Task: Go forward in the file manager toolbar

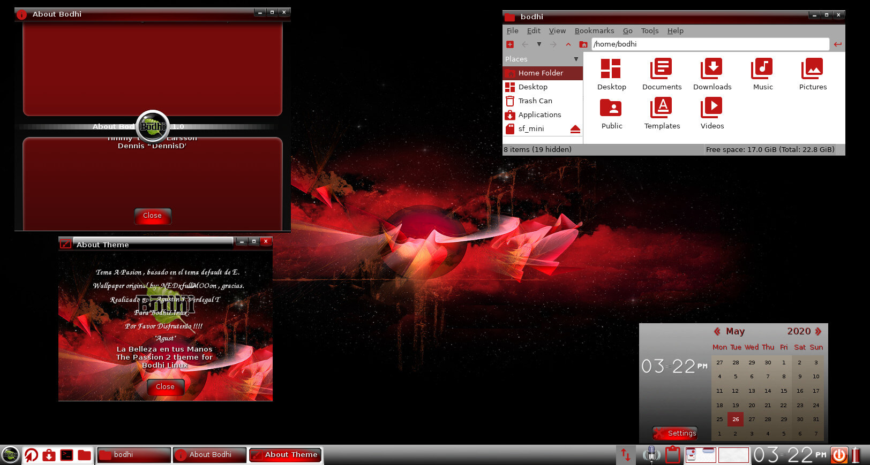Action: point(553,44)
